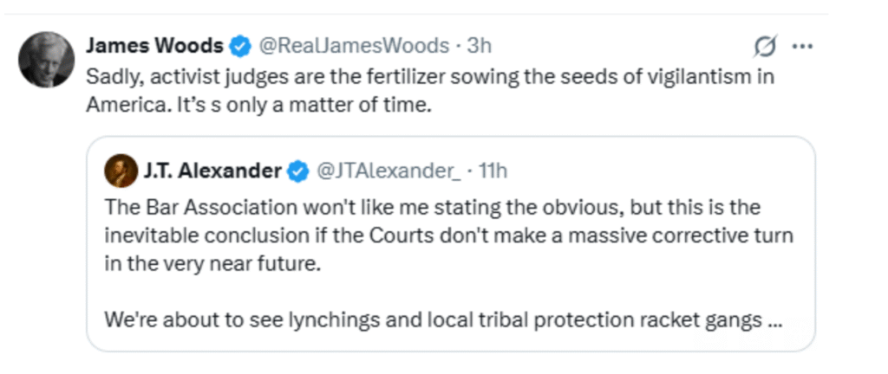Open the three-dot More options menu
888x374 pixels.
point(804,46)
